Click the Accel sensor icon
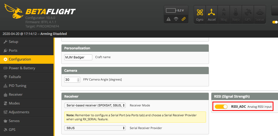This screenshot has height=136, width=278. [x=212, y=15]
